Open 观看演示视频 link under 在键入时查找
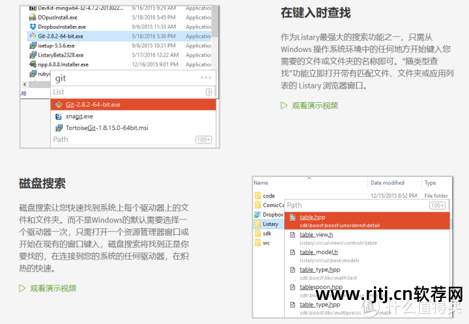The image size is (469, 324). pos(314,105)
